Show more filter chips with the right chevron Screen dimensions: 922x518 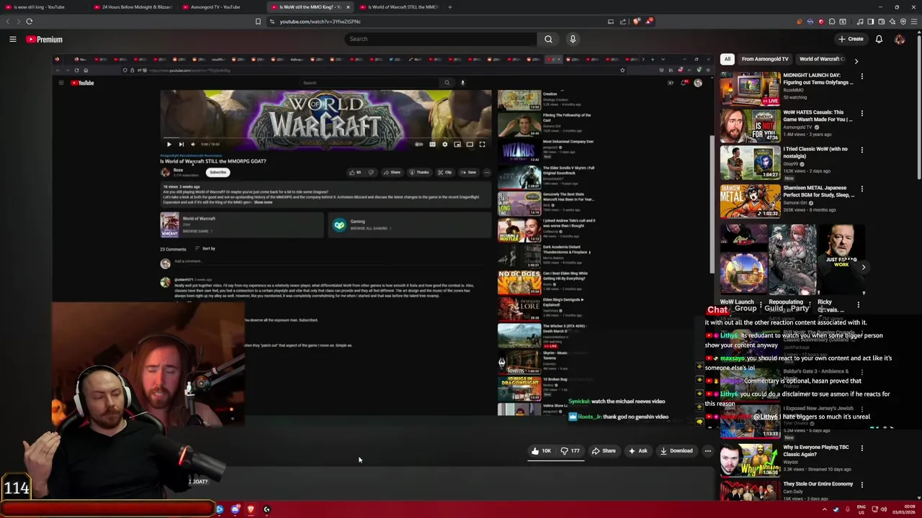coord(856,61)
